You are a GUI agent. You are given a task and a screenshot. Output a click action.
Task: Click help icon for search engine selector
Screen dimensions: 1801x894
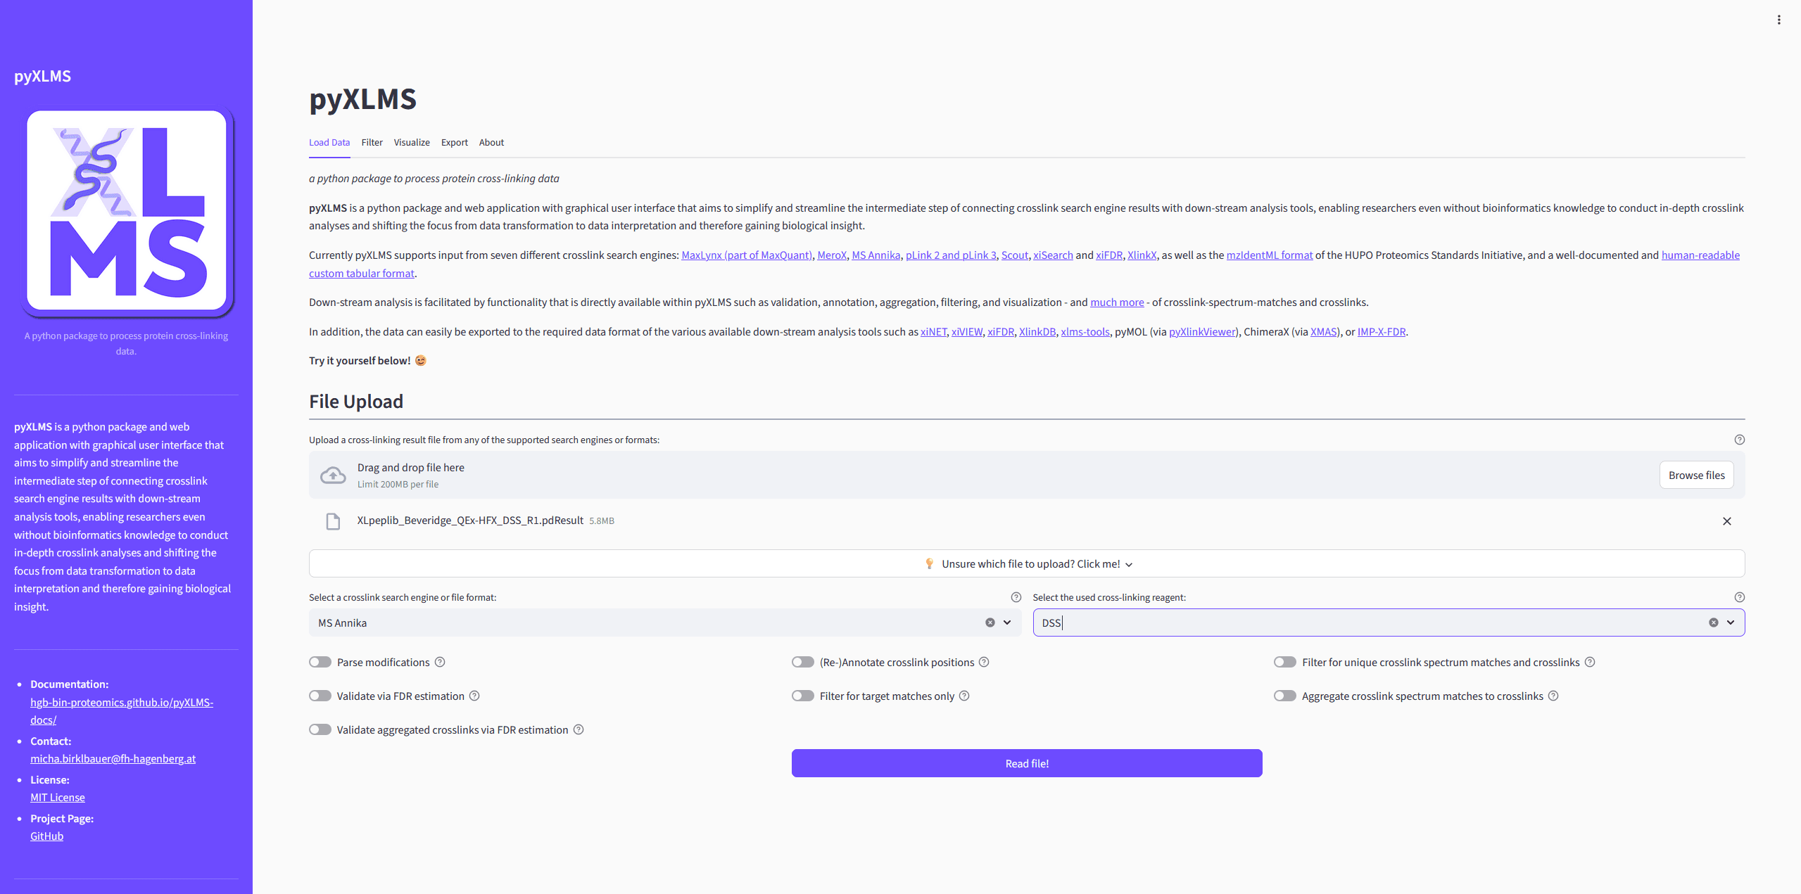(x=1016, y=597)
